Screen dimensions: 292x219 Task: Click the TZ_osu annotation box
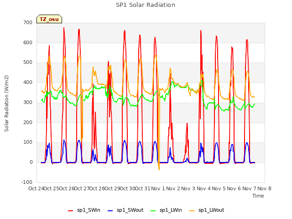coord(49,19)
